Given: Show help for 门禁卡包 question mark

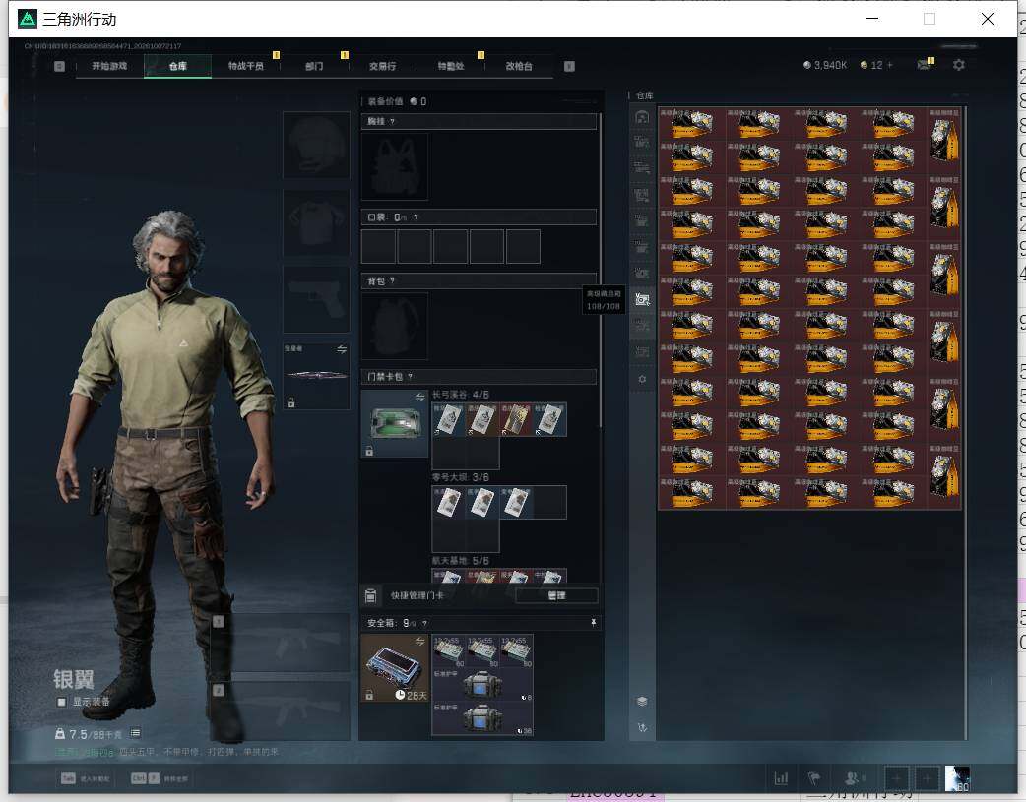Looking at the screenshot, I should (411, 377).
